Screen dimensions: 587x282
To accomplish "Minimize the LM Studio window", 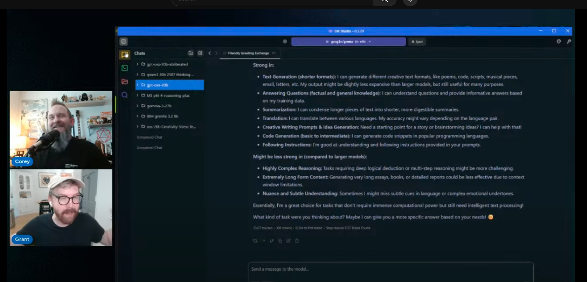I will (x=541, y=31).
